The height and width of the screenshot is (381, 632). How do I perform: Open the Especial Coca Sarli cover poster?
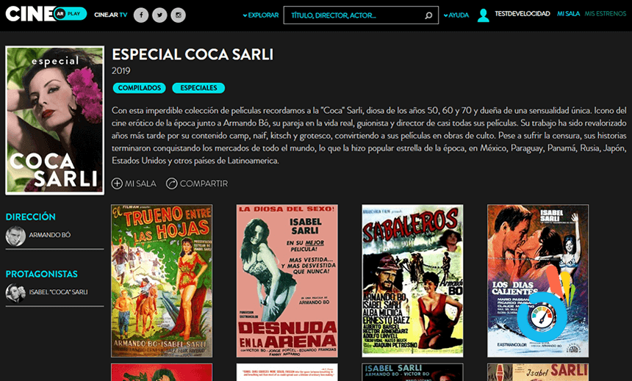point(55,120)
